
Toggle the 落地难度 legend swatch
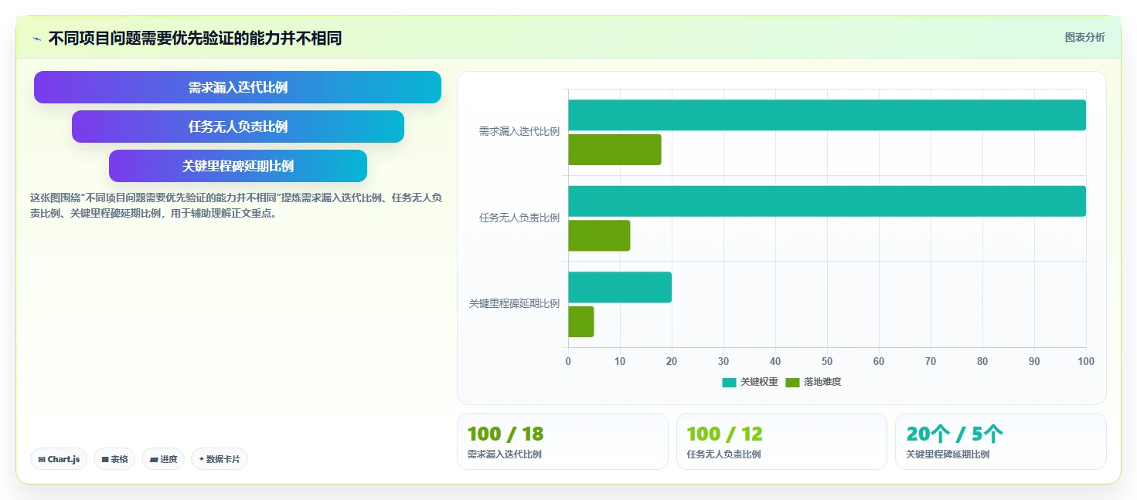792,382
